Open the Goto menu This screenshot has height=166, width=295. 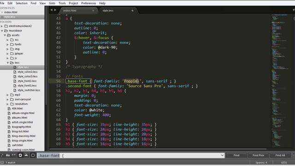click(x=52, y=3)
